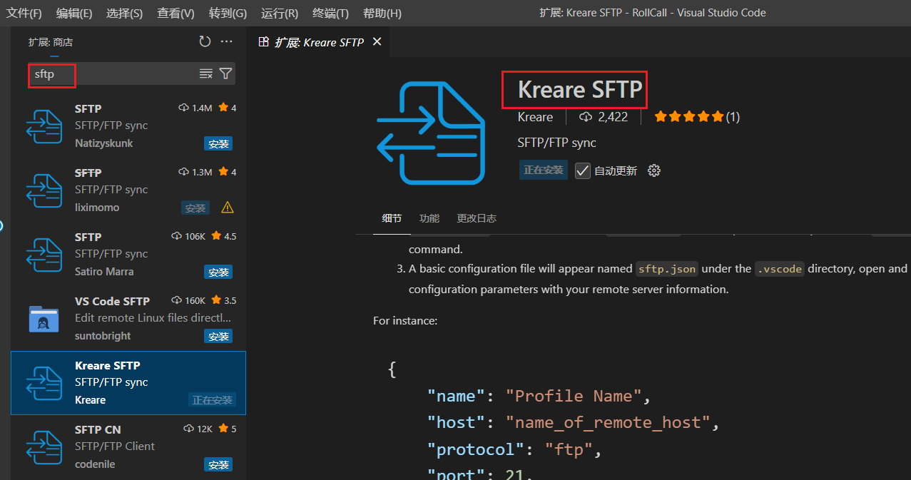This screenshot has width=911, height=480.
Task: Open the 编辑(E) menu
Action: click(x=74, y=13)
